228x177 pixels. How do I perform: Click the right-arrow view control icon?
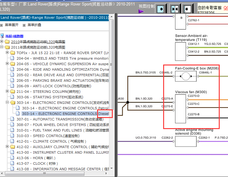(x=161, y=9)
